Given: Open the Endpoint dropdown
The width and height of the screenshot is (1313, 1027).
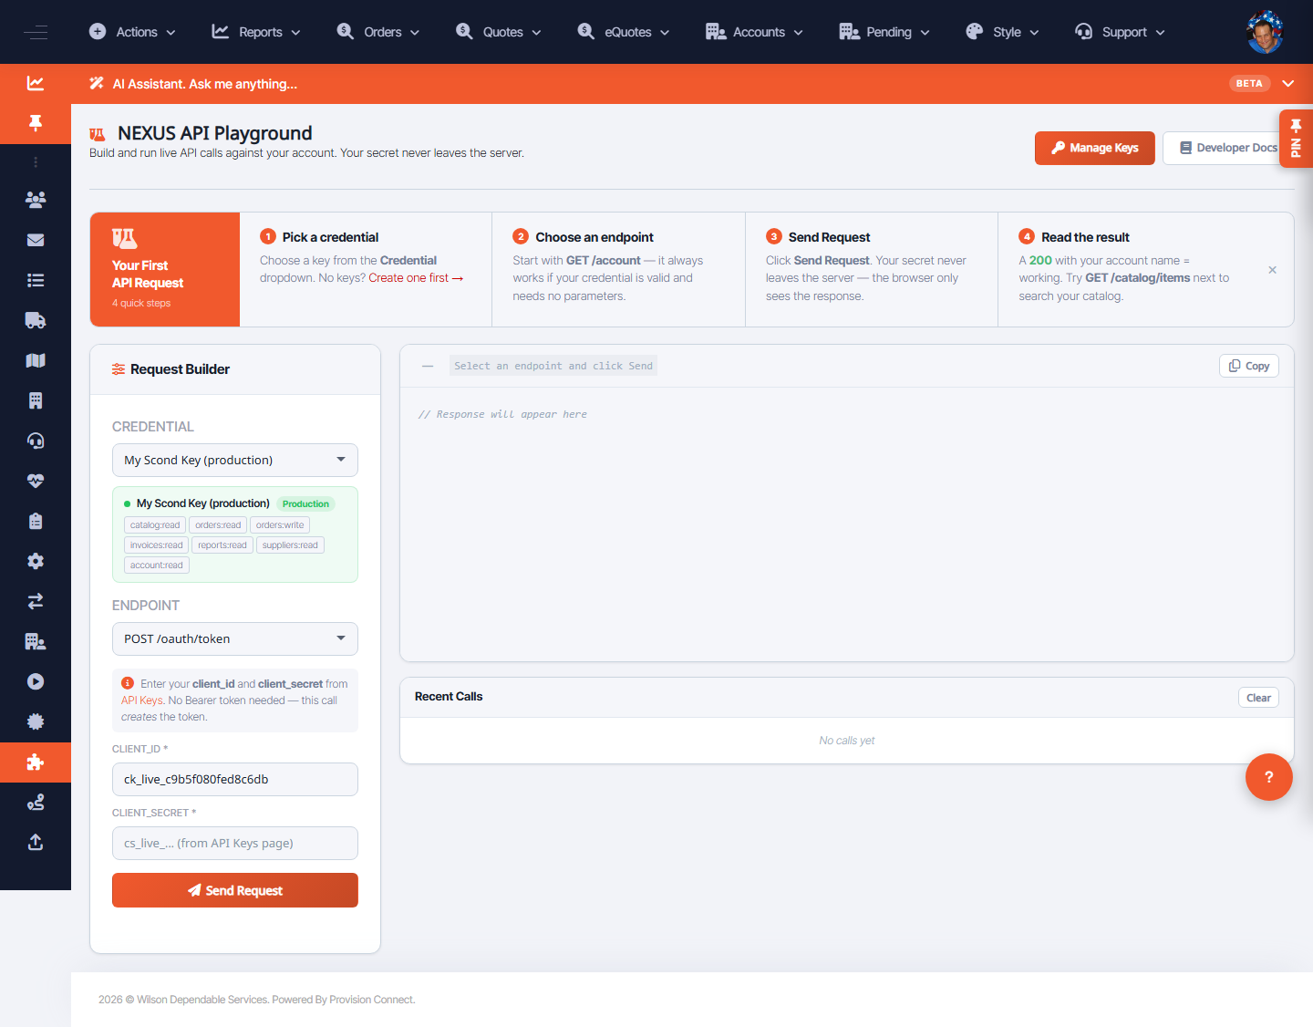Looking at the screenshot, I should pos(235,638).
